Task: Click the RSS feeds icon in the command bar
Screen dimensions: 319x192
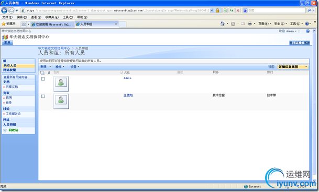Action: [233, 24]
